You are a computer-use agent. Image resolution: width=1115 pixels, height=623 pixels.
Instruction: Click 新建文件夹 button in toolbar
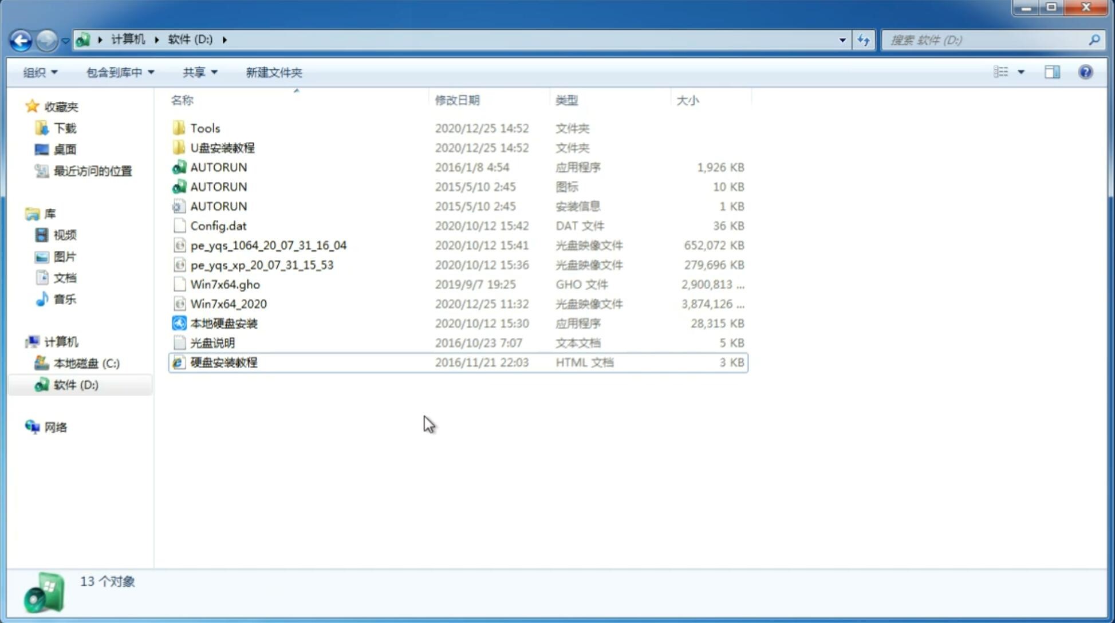pos(274,72)
